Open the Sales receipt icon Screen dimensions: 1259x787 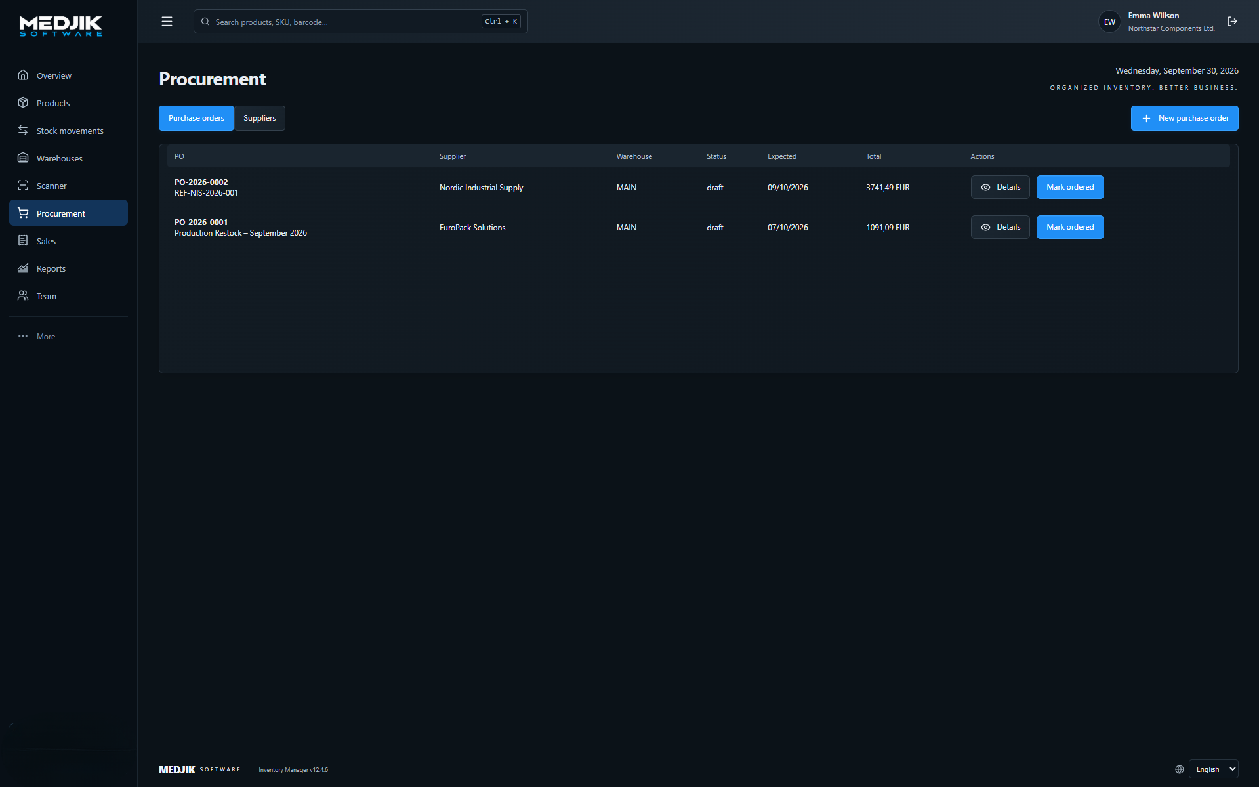coord(23,241)
